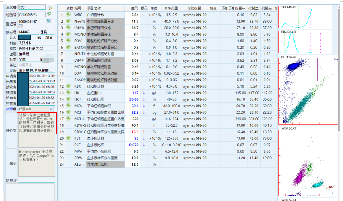This screenshot has height=201, width=343.
Task: Click the 参考范围 column header
Action: (x=171, y=8)
